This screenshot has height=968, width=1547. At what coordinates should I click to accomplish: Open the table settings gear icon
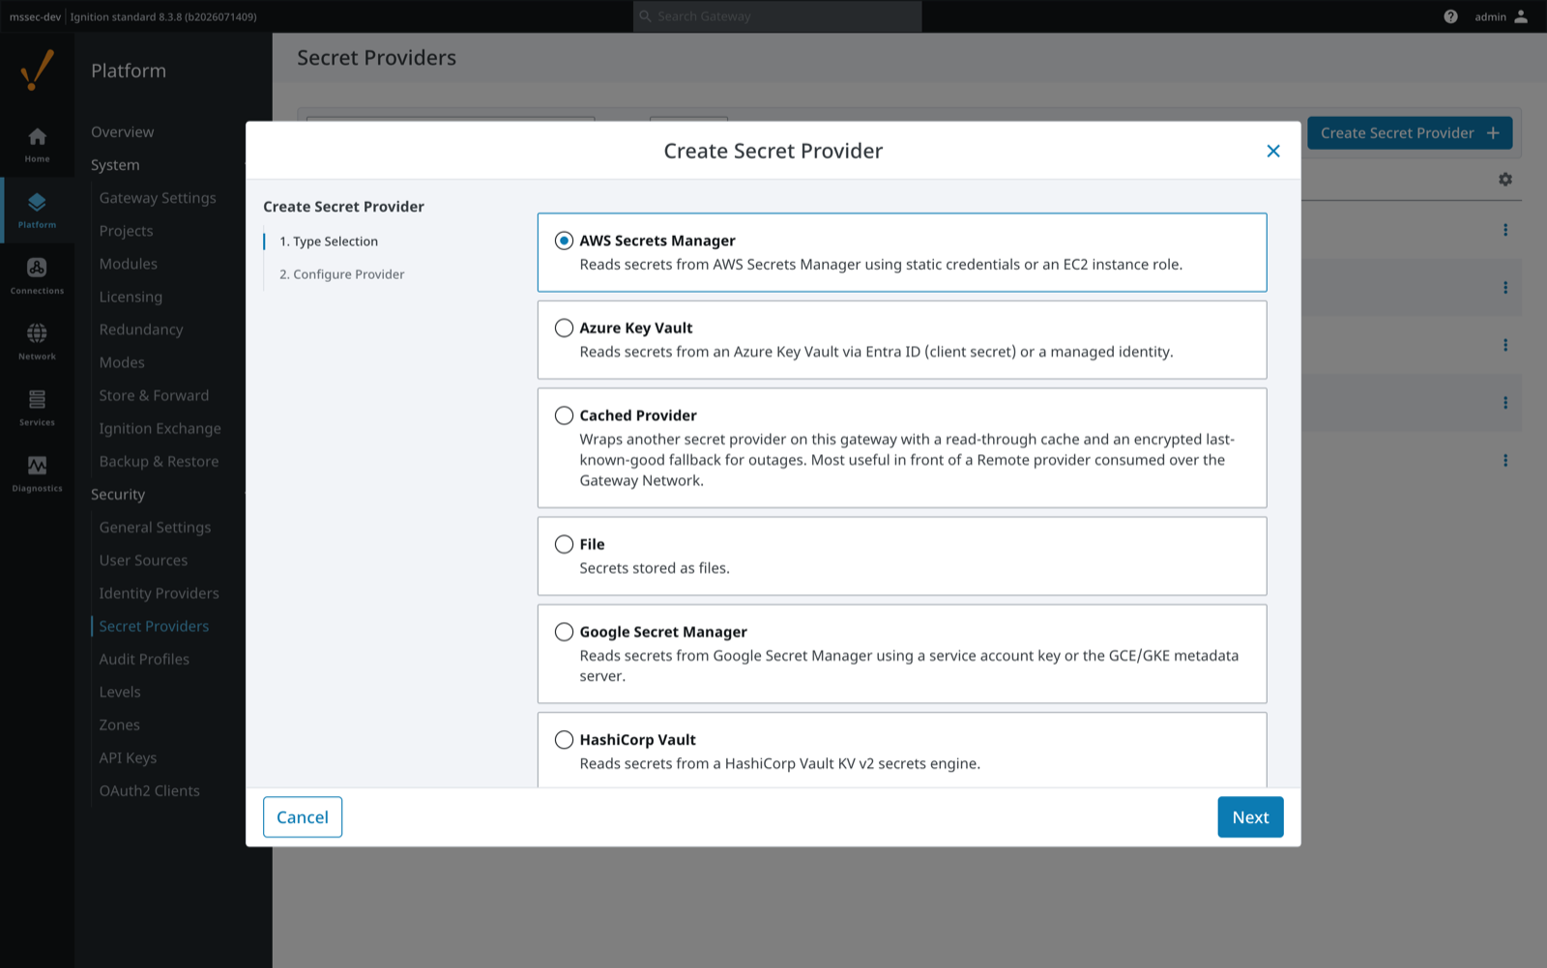coord(1505,180)
